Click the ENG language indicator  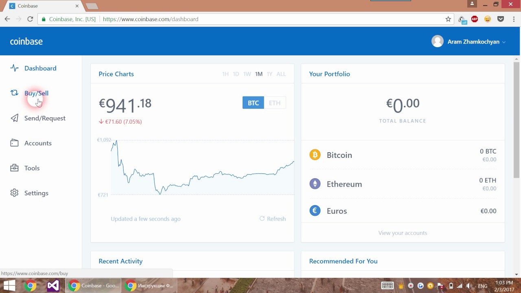click(483, 286)
